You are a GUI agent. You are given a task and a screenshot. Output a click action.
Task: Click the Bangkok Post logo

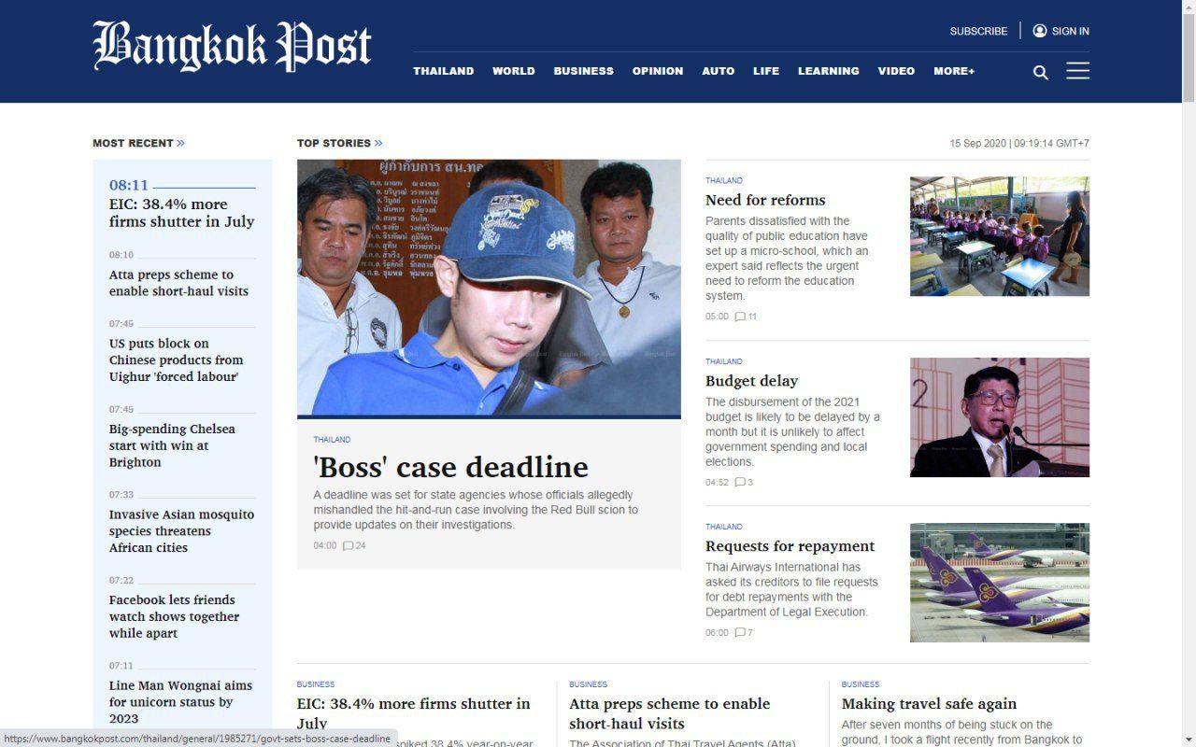pos(232,46)
